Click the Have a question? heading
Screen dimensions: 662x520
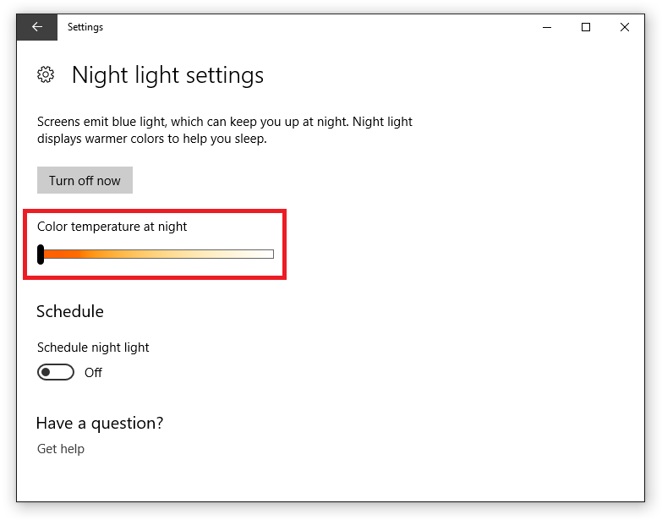[100, 423]
